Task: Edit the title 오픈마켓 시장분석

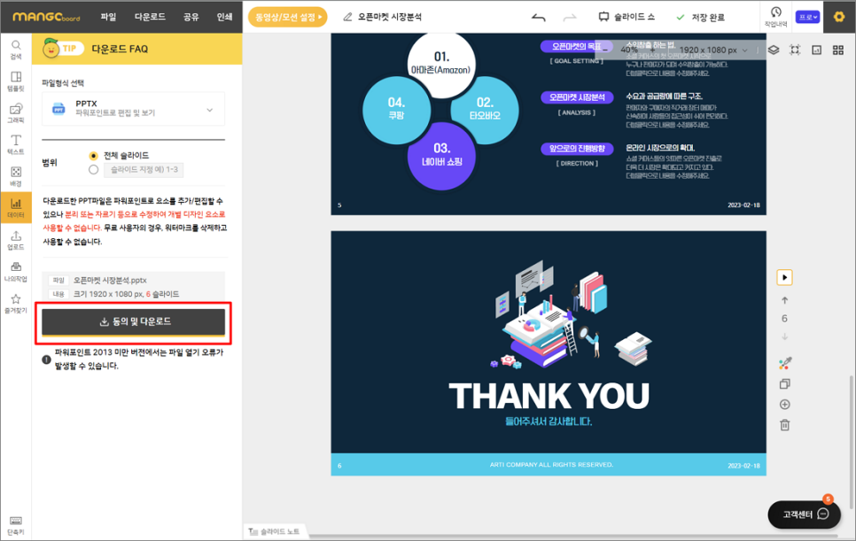Action: (x=390, y=17)
